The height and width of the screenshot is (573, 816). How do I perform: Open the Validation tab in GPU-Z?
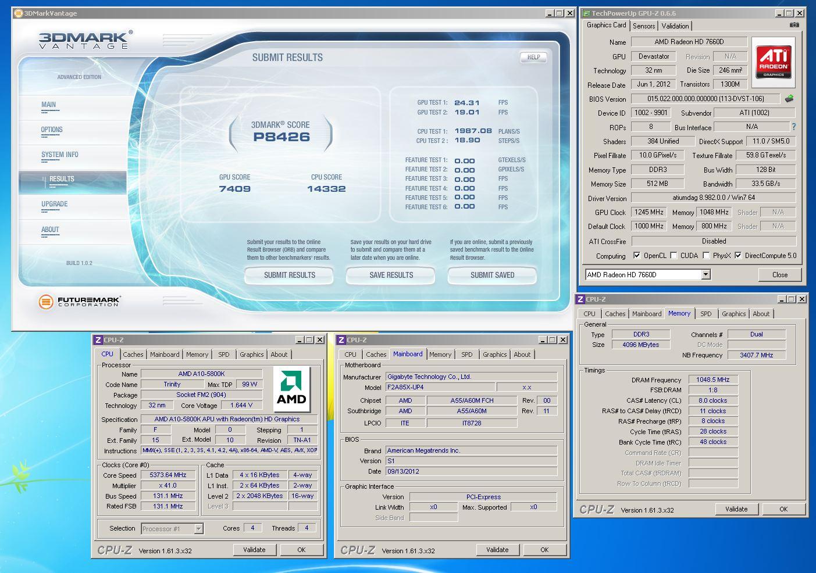(675, 26)
